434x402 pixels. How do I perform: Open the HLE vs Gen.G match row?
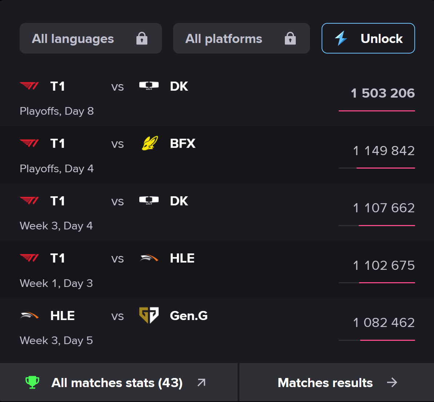[217, 327]
